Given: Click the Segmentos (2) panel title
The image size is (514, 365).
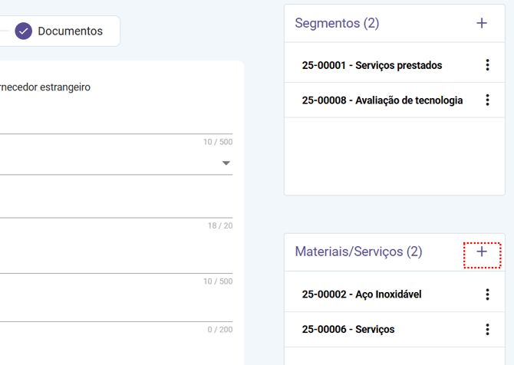Looking at the screenshot, I should [337, 23].
